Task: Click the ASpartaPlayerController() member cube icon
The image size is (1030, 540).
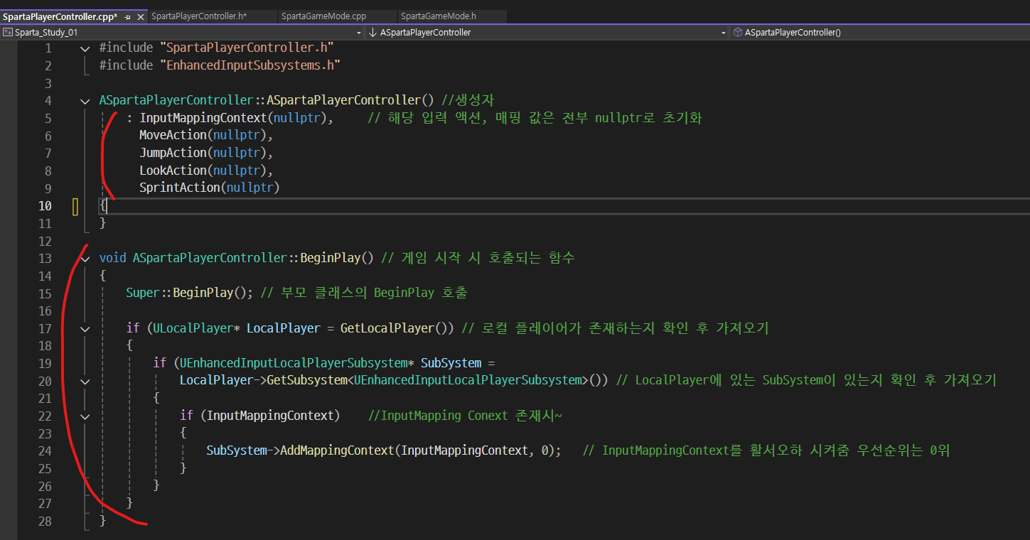Action: (738, 32)
